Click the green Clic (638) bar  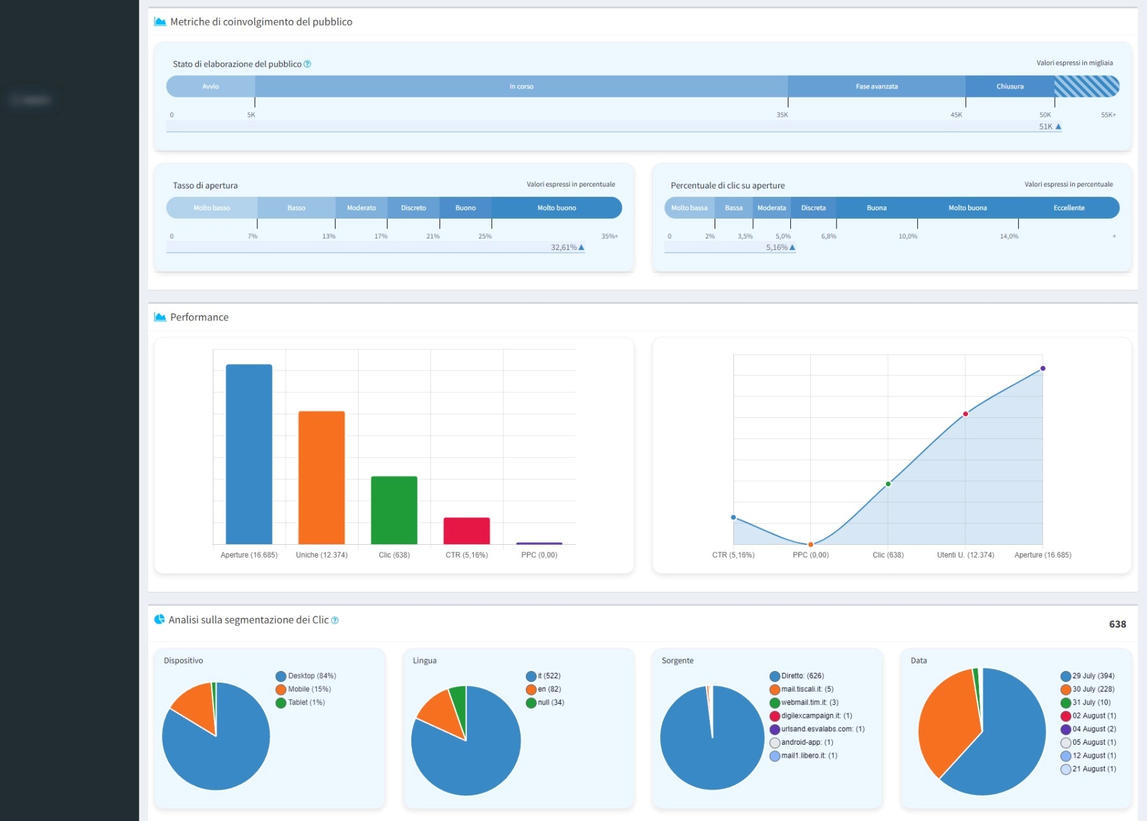point(394,510)
